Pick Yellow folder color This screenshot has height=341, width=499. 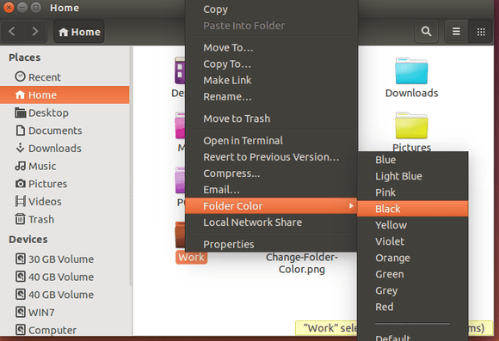(x=413, y=225)
